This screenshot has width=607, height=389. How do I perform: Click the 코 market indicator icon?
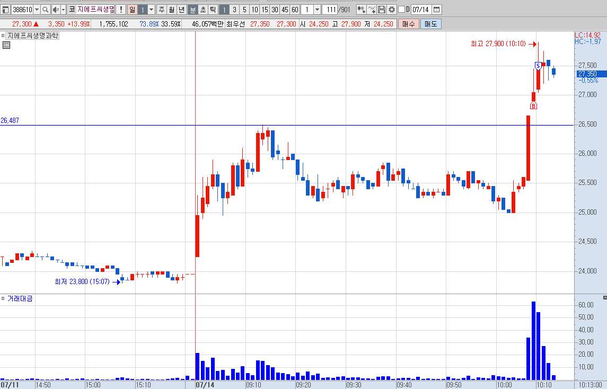(x=72, y=10)
